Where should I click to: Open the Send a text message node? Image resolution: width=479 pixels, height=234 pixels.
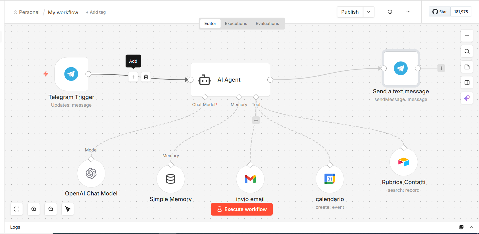401,68
